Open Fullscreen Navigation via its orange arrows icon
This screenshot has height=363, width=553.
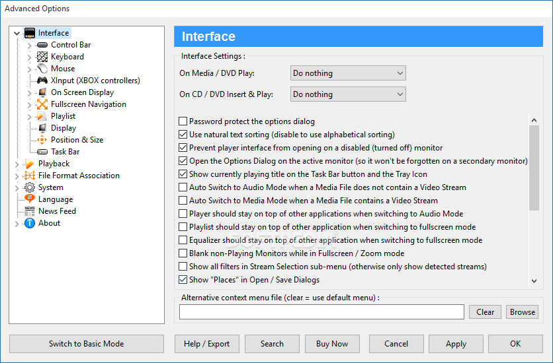pyautogui.click(x=42, y=104)
